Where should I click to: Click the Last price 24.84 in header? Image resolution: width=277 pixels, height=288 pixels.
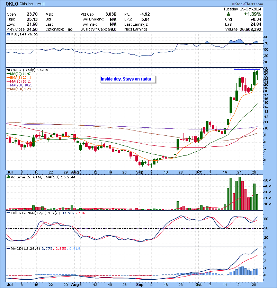point(256,24)
